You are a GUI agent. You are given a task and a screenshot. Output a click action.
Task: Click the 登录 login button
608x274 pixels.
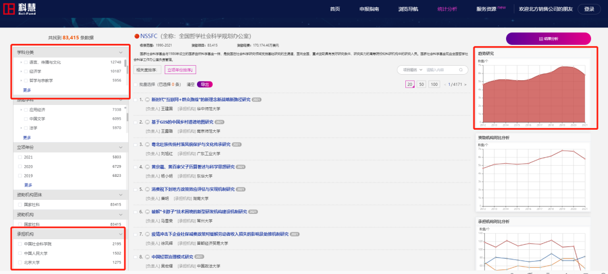(x=589, y=10)
